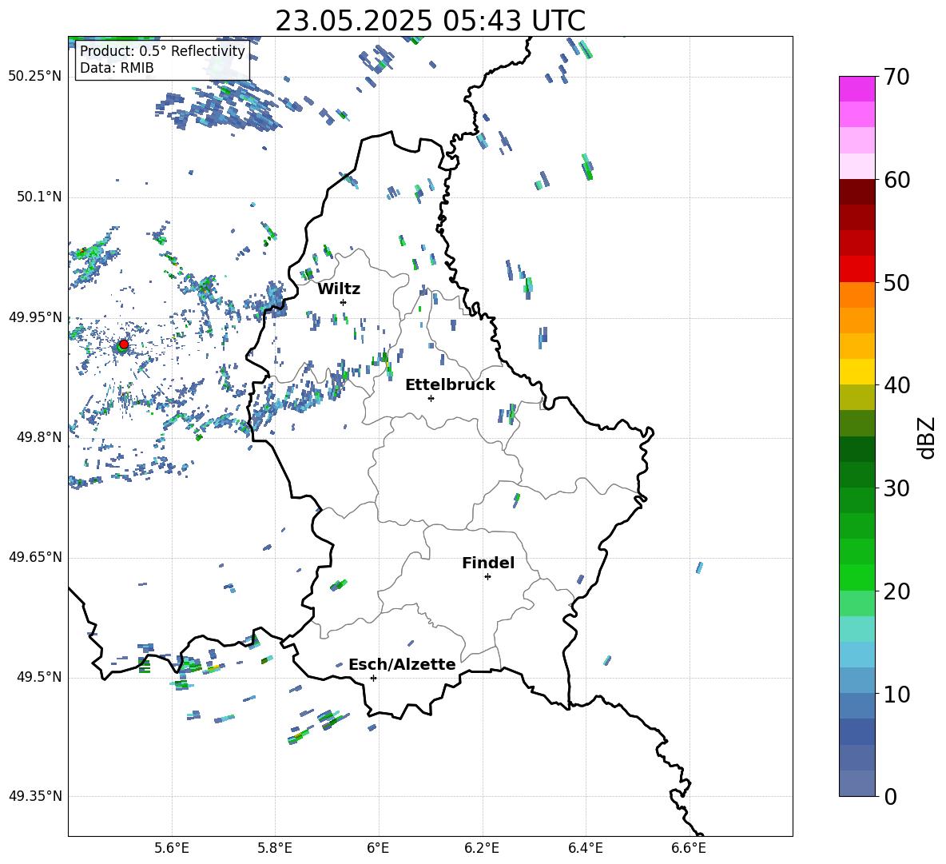946x864 pixels.
Task: Click the colorbar tick label 30
Action: [x=896, y=488]
